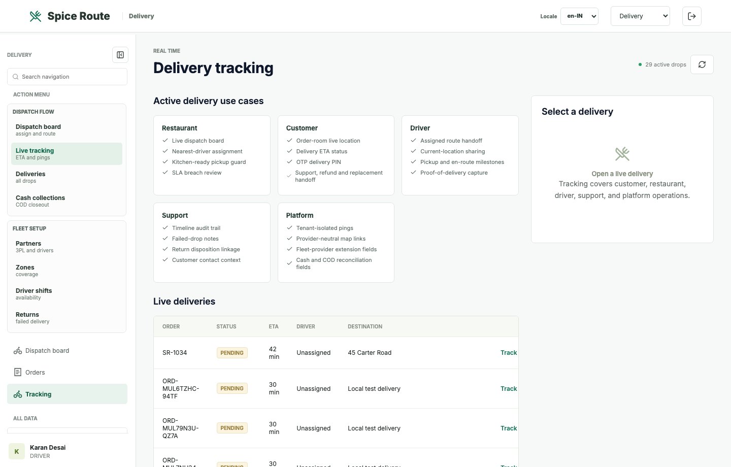Click the 45 Carter Road destination
Viewport: 731px width, 467px height.
[x=370, y=353]
